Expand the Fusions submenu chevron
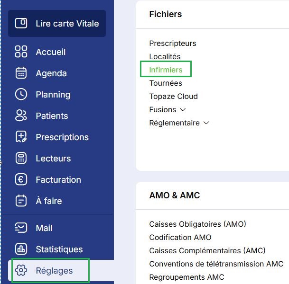Viewport: 289px width, 284px height. coord(183,110)
